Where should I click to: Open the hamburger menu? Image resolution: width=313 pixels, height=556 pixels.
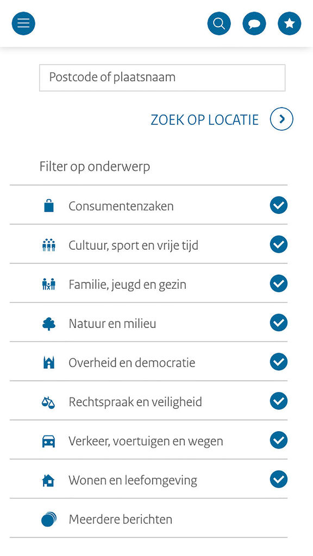point(23,23)
